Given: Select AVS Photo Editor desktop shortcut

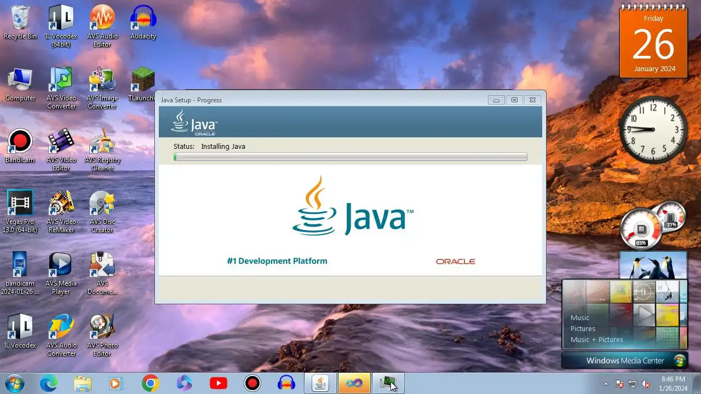Looking at the screenshot, I should pos(102,335).
